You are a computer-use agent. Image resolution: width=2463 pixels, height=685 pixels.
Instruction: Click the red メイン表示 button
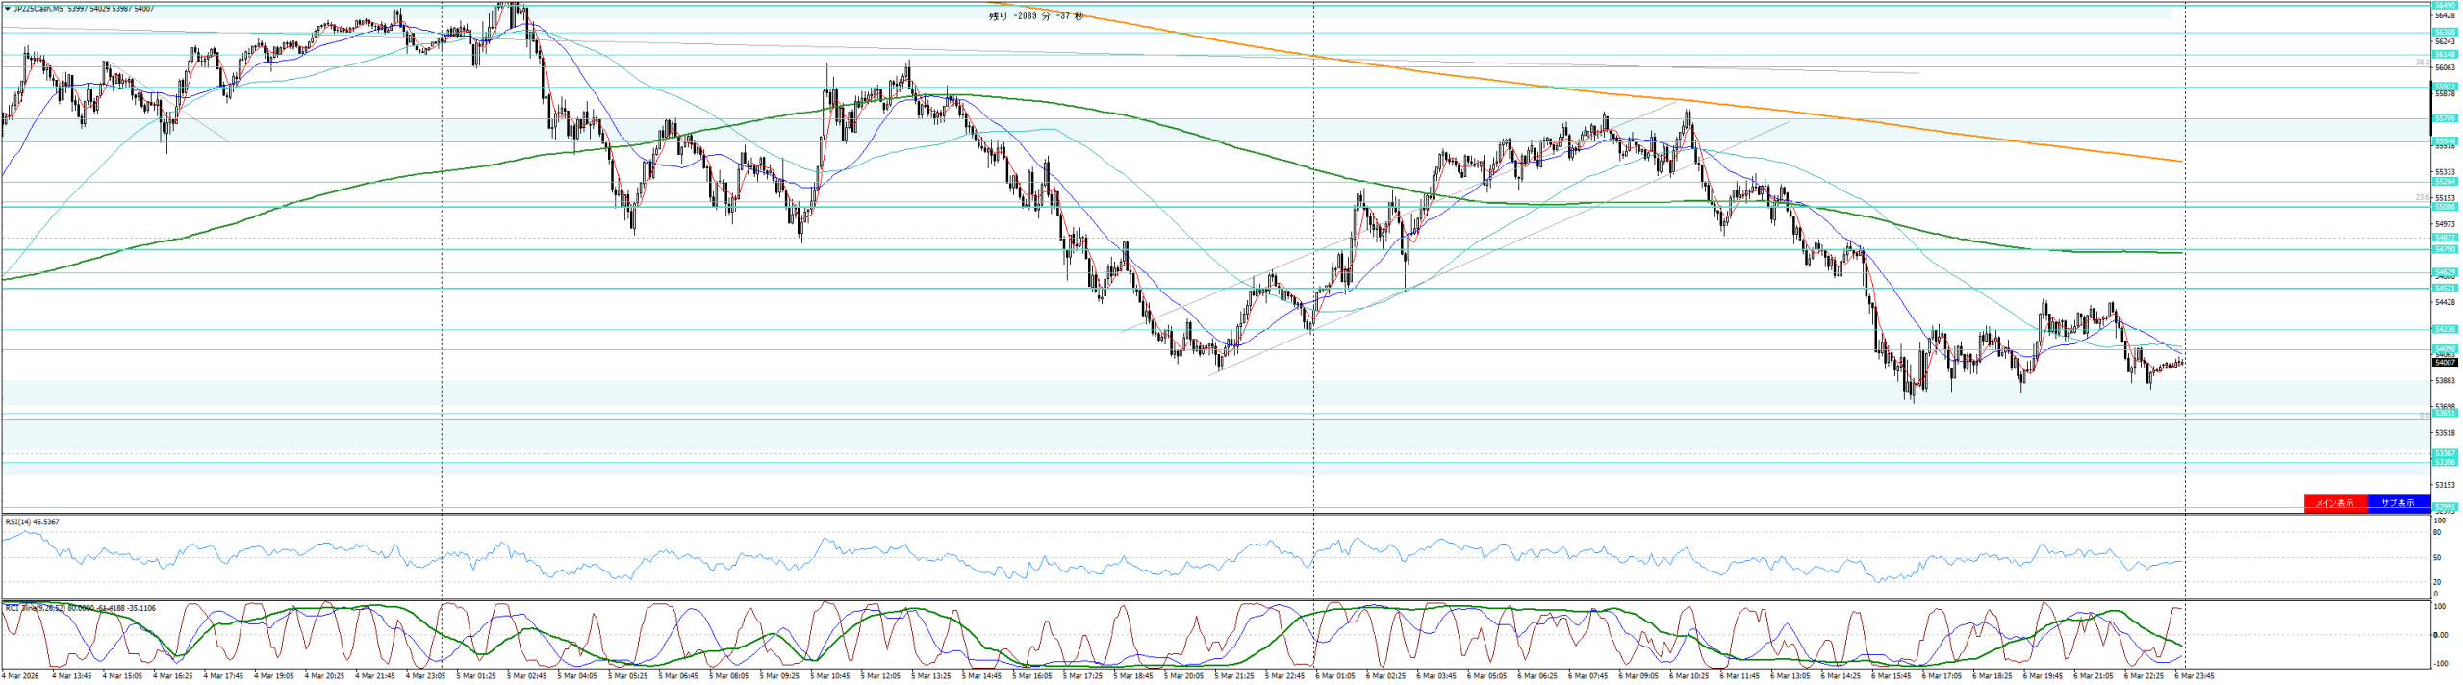(x=2335, y=503)
